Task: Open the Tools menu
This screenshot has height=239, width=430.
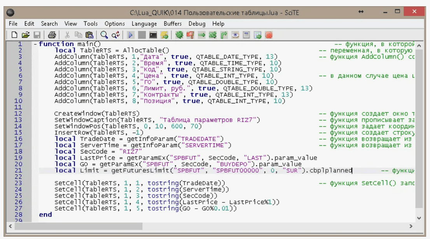Action: click(91, 24)
